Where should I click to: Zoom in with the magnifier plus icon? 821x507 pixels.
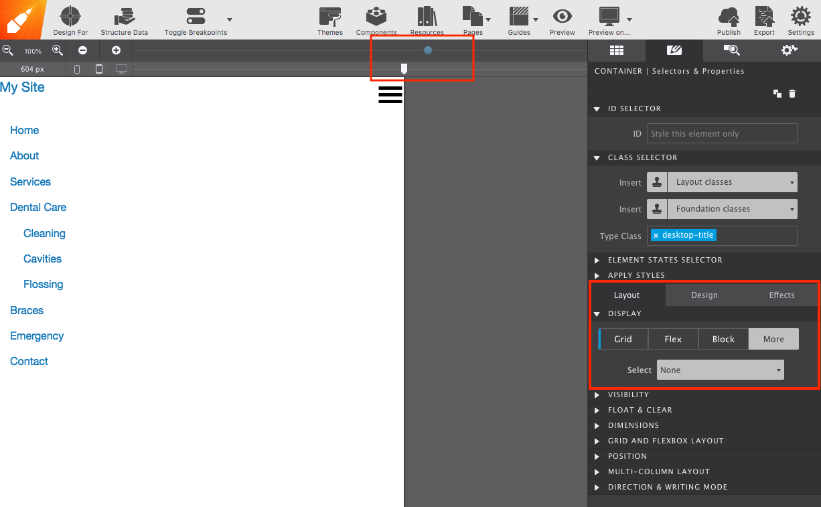point(58,50)
